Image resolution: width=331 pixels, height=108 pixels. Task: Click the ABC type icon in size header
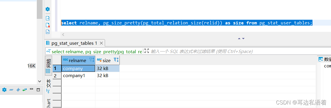pos(99,60)
